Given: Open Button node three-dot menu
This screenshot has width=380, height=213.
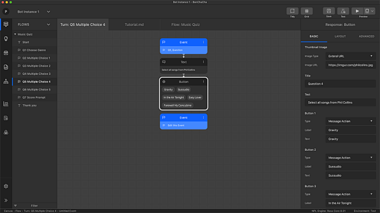Looking at the screenshot, I should point(203,82).
